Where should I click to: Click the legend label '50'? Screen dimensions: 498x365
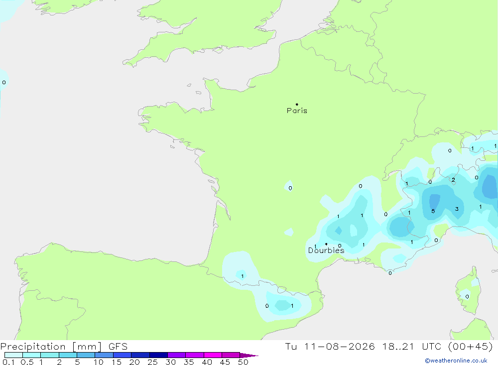pyautogui.click(x=243, y=362)
